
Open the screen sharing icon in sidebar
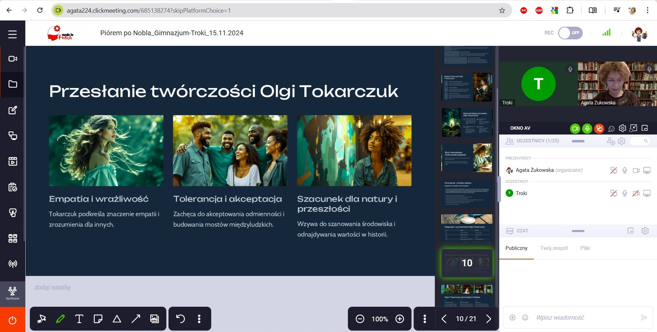pyautogui.click(x=13, y=136)
